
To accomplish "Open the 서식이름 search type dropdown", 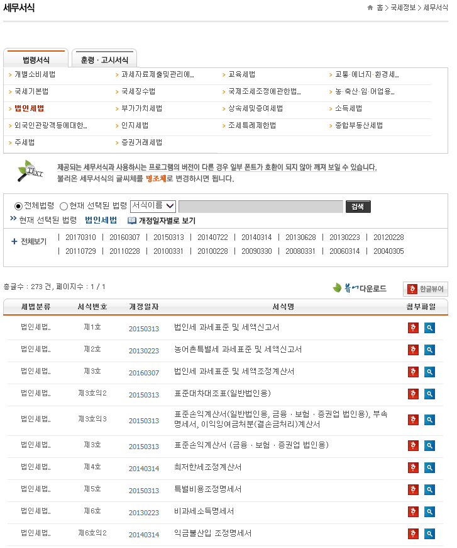I will click(153, 205).
